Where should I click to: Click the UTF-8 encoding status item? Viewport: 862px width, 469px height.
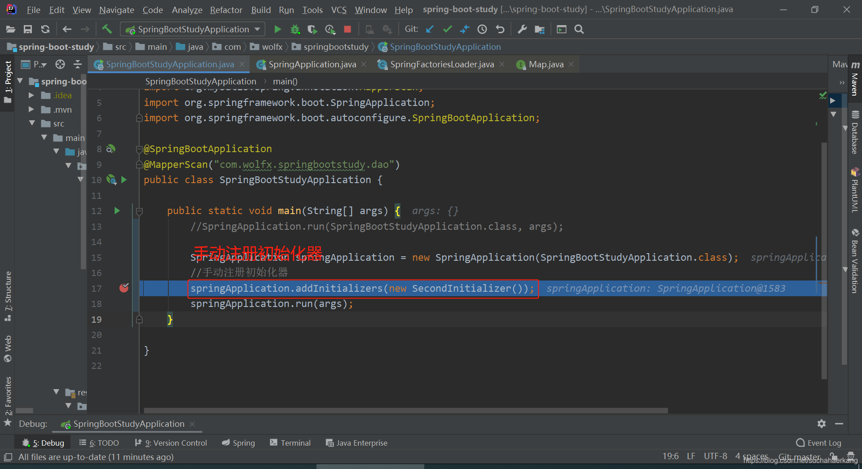coord(715,456)
